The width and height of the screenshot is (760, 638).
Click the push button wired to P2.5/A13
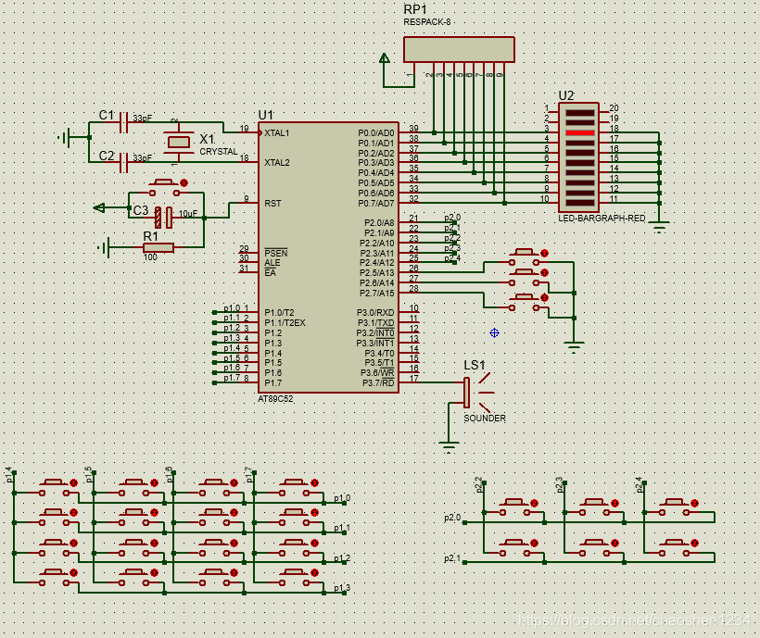[x=524, y=257]
